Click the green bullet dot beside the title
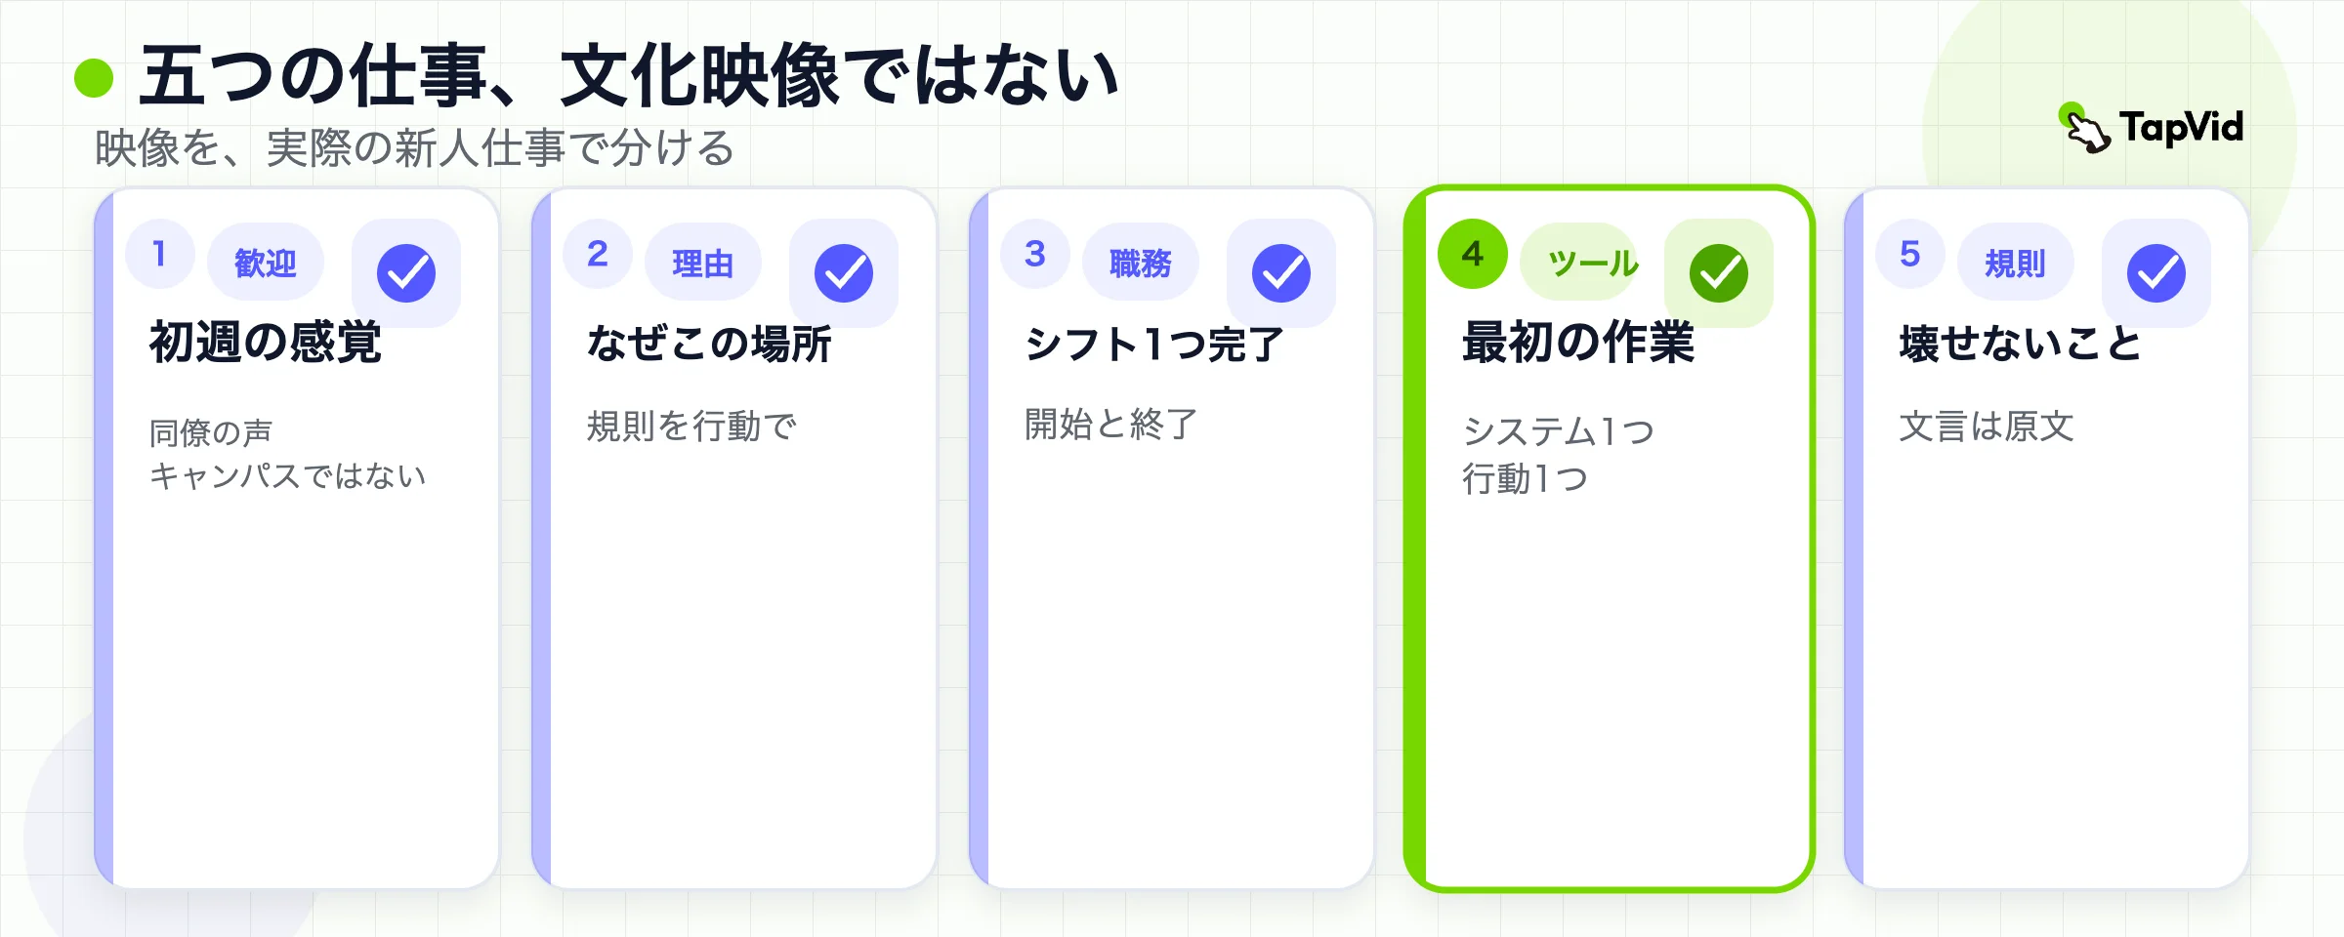The image size is (2344, 937). pos(94,78)
